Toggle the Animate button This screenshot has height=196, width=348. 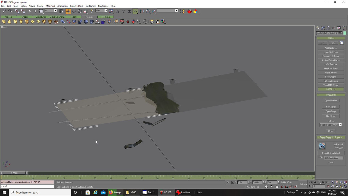click(303, 184)
